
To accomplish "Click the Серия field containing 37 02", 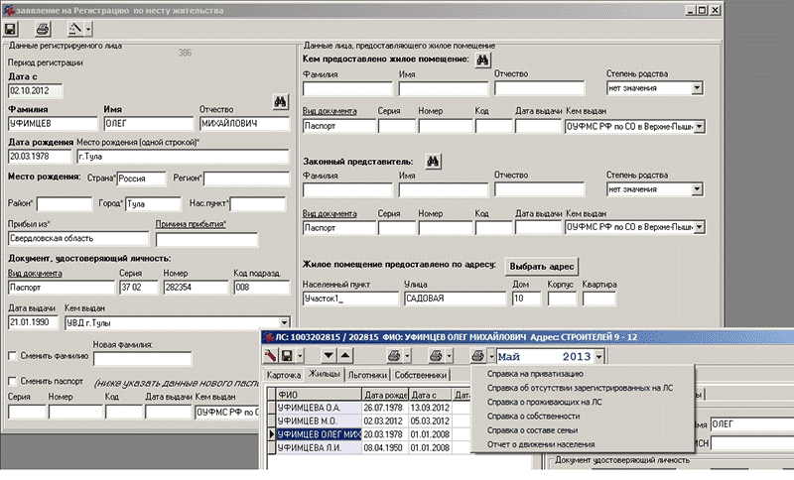I will [x=139, y=288].
